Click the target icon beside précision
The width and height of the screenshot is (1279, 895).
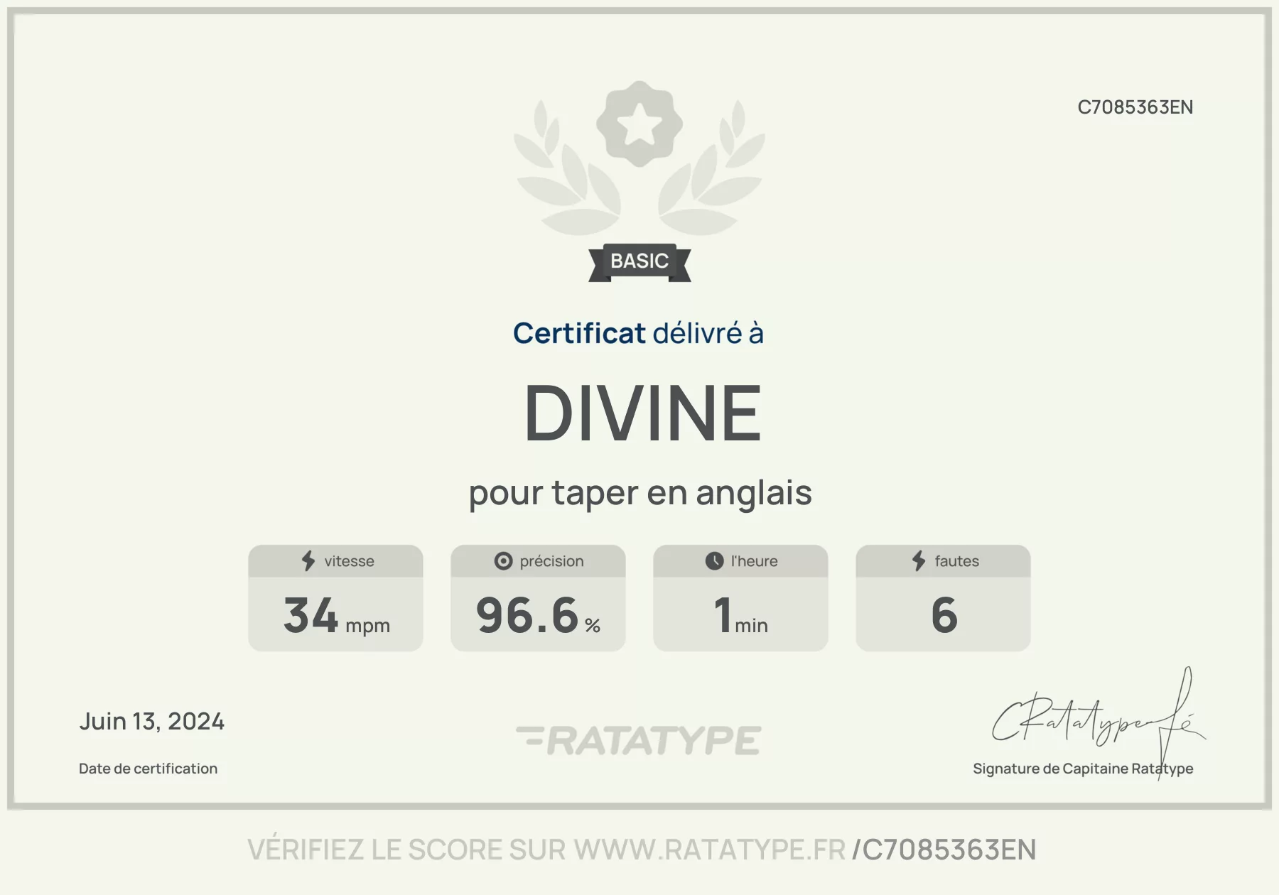click(503, 561)
